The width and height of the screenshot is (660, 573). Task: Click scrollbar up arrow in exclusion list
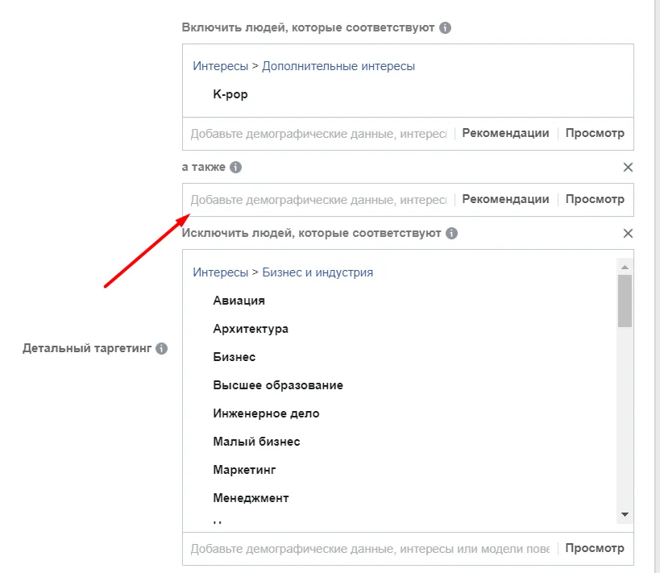(625, 268)
